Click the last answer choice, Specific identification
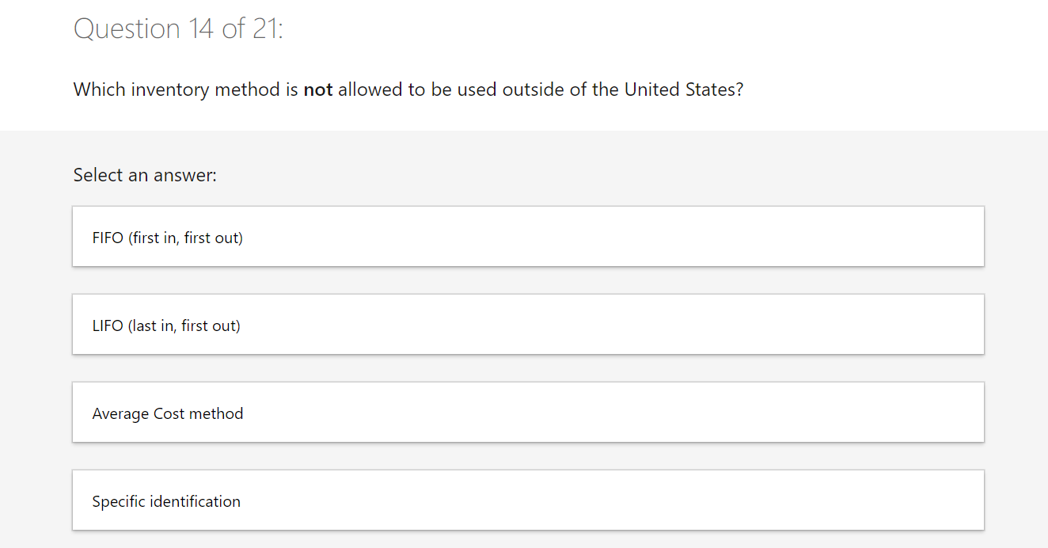 [x=528, y=500]
